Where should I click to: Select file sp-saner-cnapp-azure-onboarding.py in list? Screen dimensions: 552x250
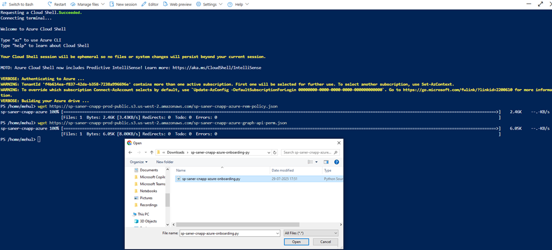click(258, 179)
